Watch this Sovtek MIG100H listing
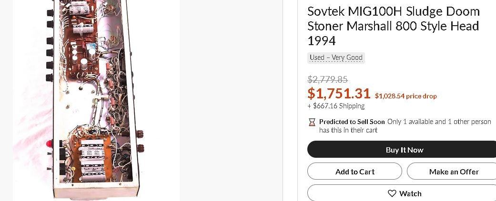The height and width of the screenshot is (201, 496). 405,193
